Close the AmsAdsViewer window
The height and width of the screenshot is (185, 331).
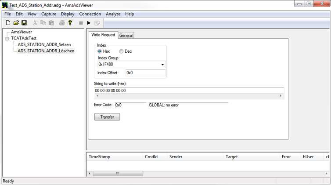click(322, 4)
